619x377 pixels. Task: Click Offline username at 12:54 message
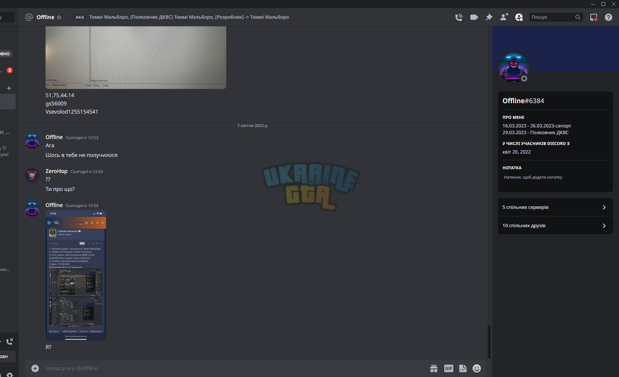pos(54,205)
